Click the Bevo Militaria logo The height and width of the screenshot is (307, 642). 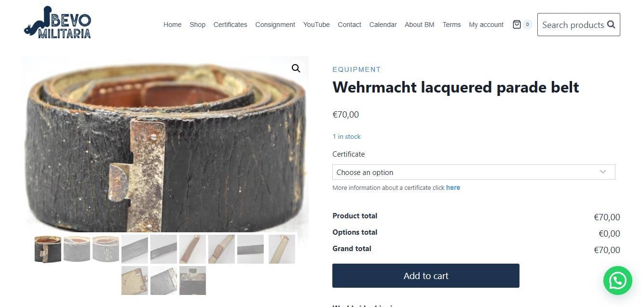57,23
